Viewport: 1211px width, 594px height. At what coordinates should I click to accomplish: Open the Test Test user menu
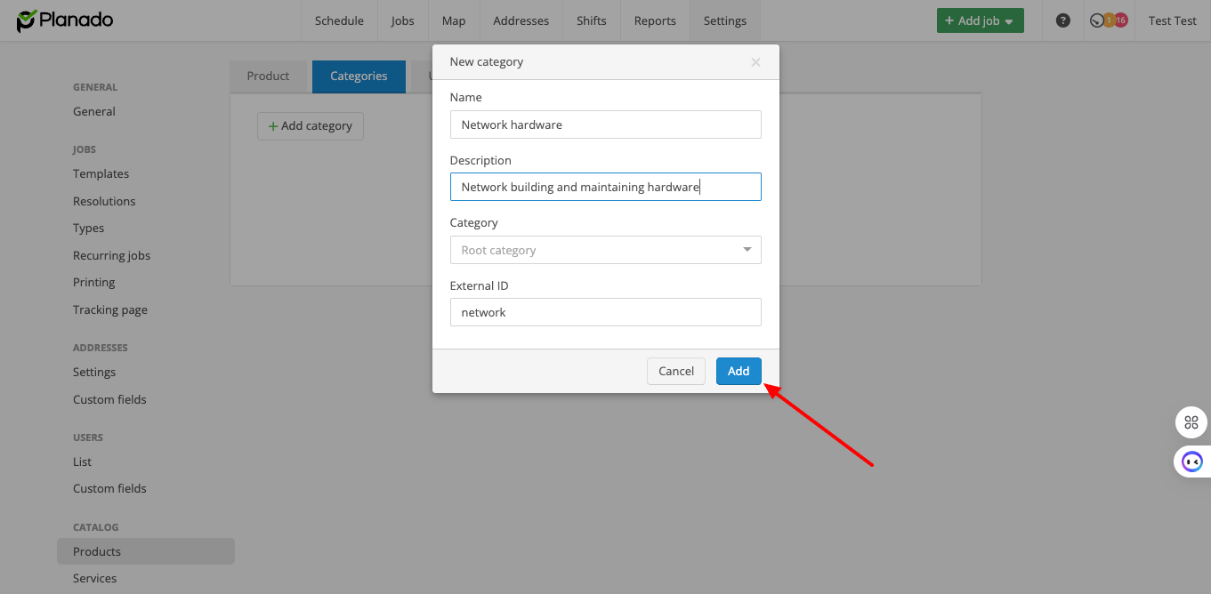coord(1172,20)
